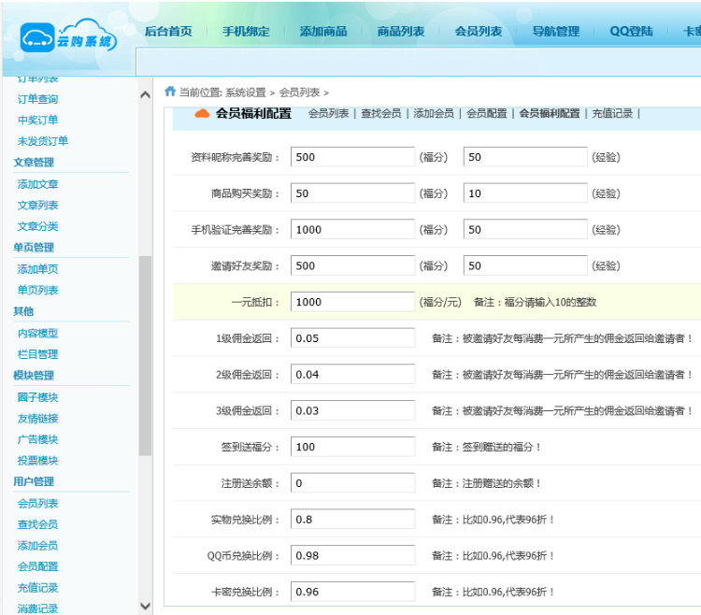
Task: Click 邀请好友奖励 经验 input field
Action: tap(525, 265)
